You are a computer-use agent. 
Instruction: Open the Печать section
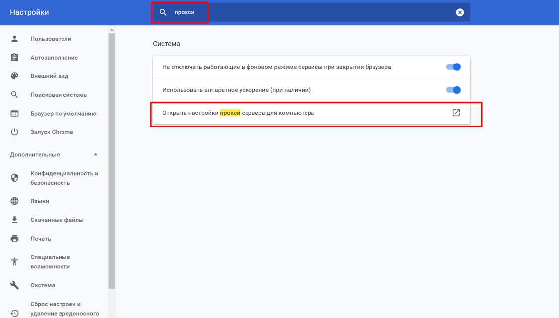(41, 239)
